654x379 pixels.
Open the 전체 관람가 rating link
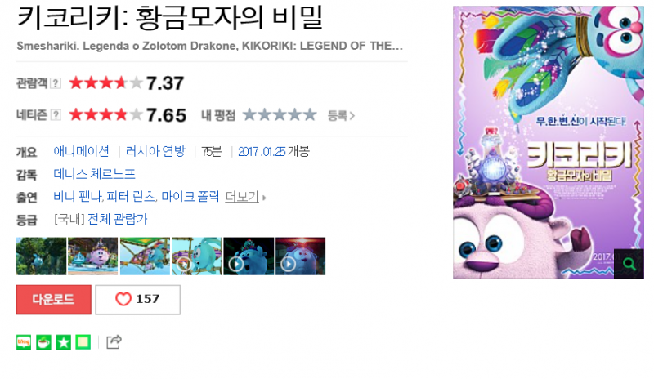[x=118, y=219]
